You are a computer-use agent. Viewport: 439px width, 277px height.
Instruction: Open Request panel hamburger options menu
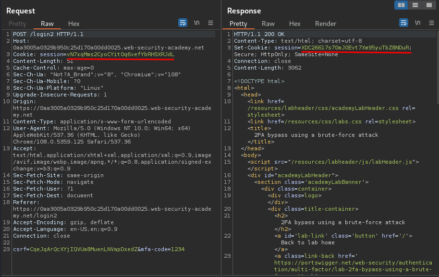coord(210,23)
